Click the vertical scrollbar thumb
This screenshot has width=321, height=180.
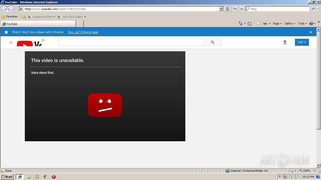(x=318, y=80)
